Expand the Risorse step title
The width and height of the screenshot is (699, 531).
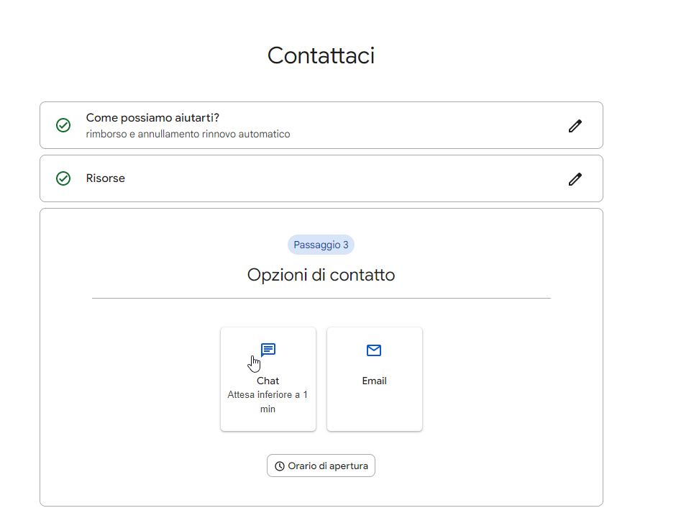point(106,178)
